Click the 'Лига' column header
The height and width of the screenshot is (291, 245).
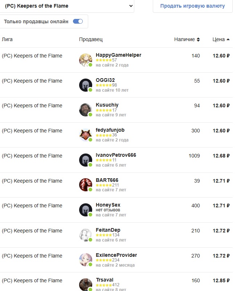[7, 39]
